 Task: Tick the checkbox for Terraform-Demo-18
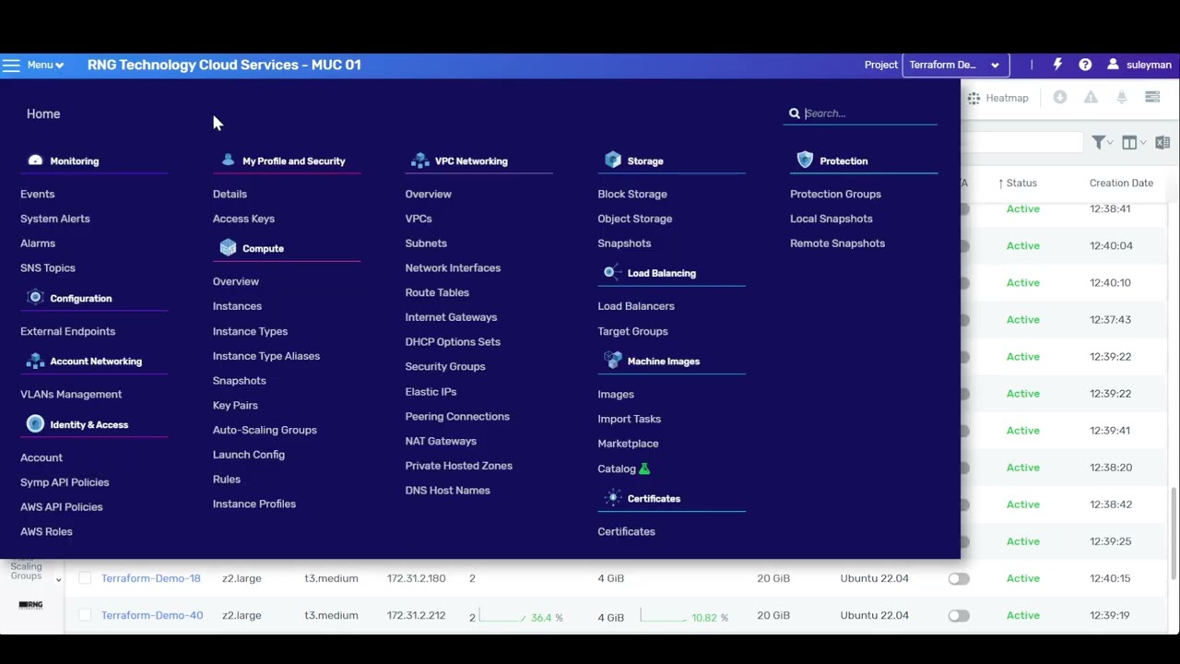point(85,578)
